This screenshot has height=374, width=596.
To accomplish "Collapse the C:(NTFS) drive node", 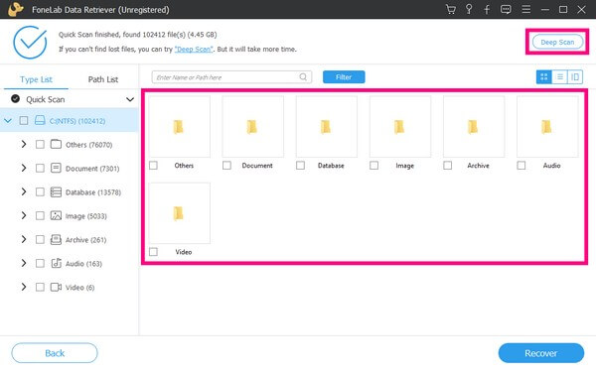I will tap(8, 121).
